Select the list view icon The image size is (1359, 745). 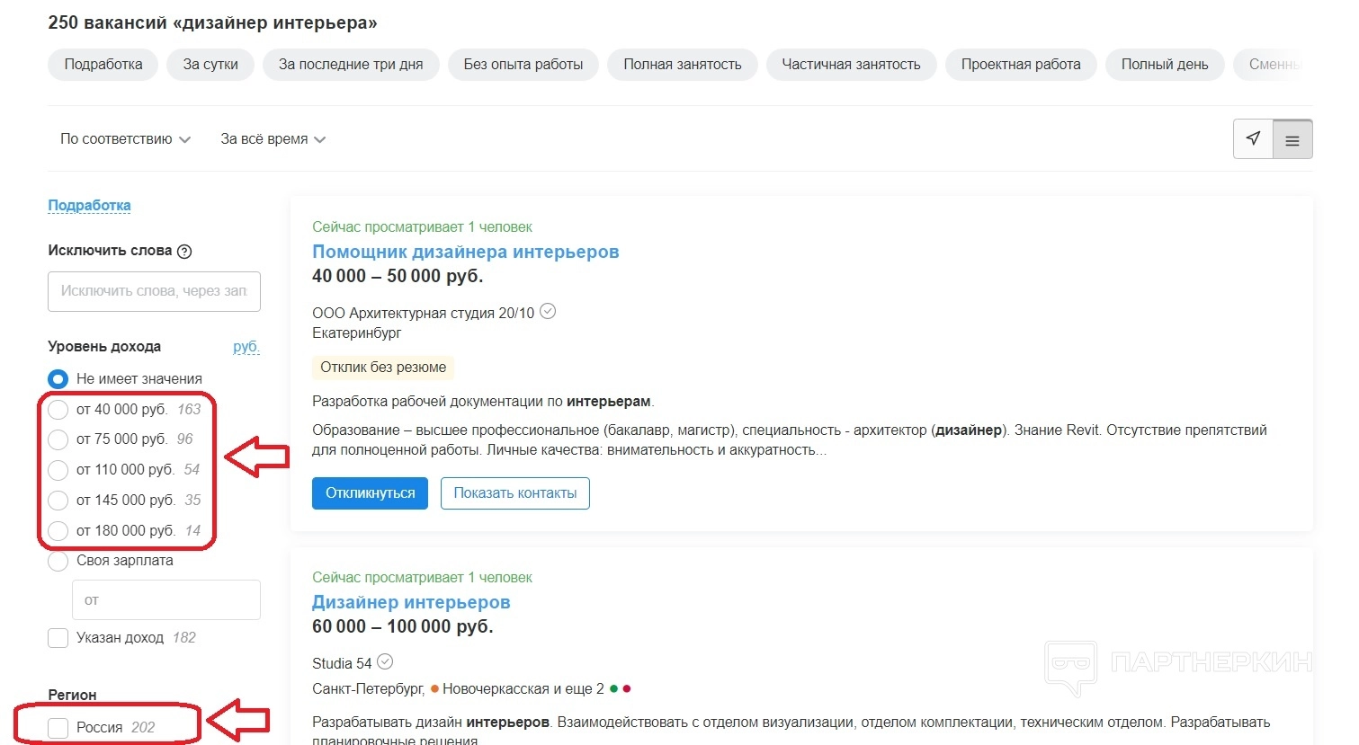1292,140
